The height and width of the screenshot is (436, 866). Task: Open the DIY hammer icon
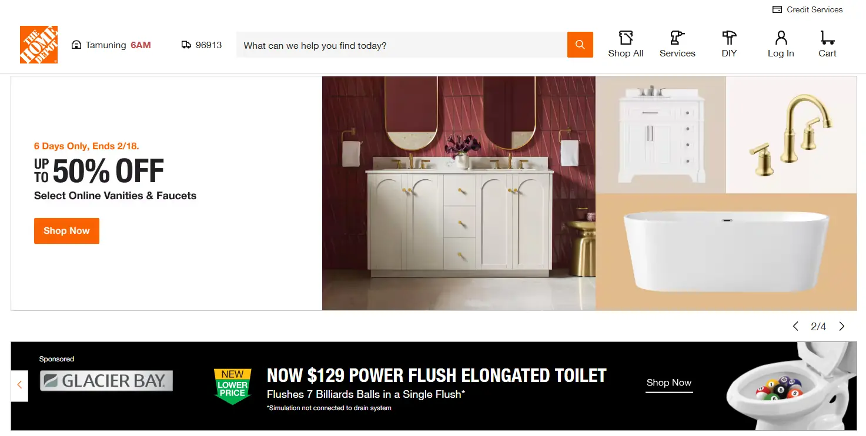pyautogui.click(x=729, y=38)
